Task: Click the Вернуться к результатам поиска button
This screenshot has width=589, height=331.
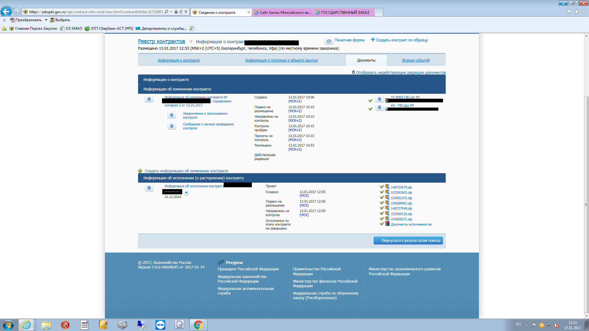Action: 408,241
